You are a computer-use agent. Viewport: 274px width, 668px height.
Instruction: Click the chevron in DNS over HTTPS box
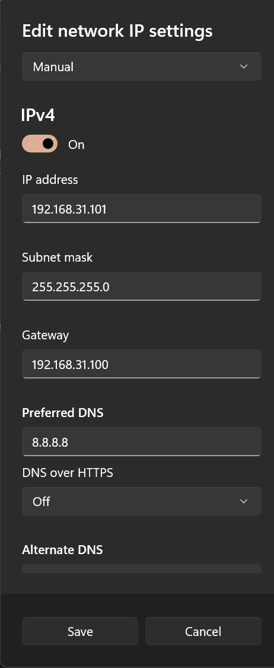click(244, 501)
